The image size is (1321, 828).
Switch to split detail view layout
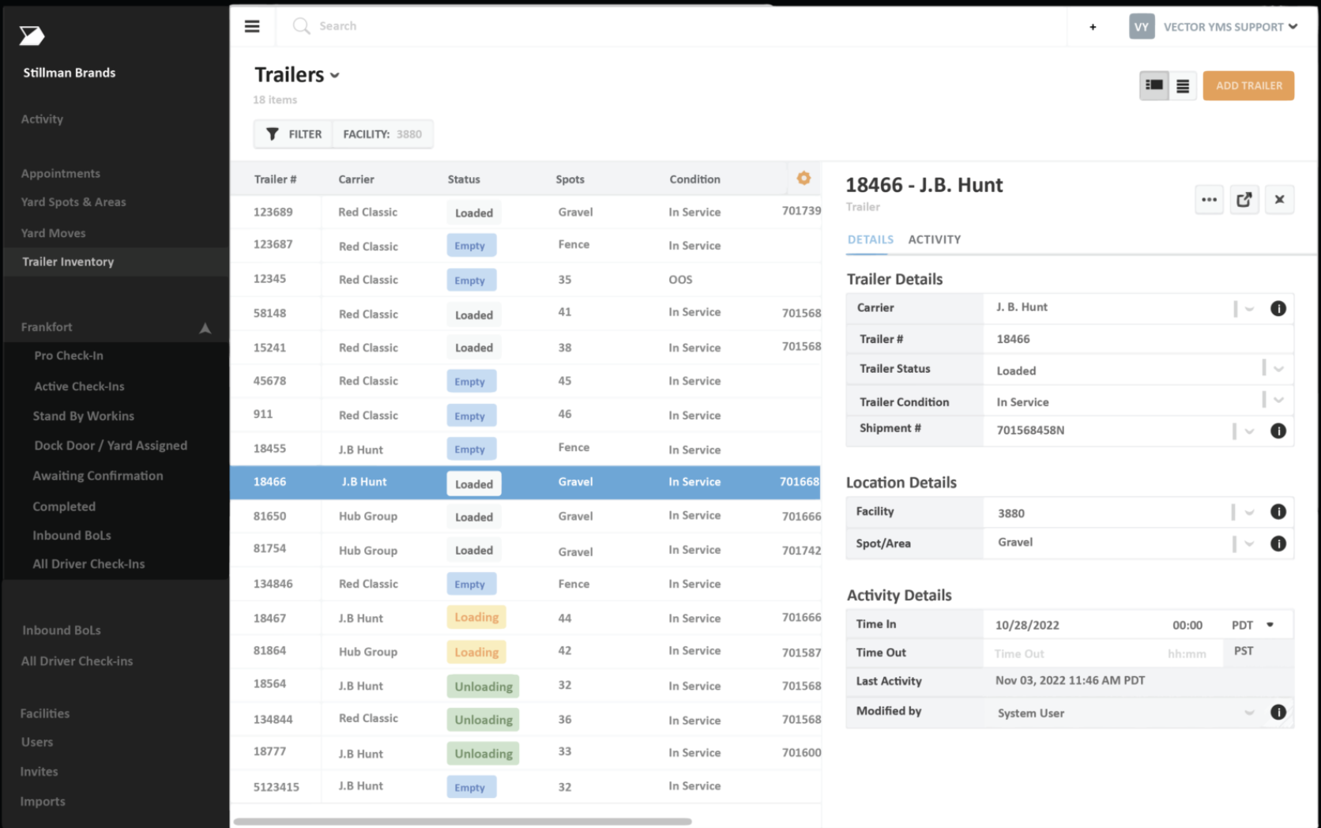point(1154,85)
